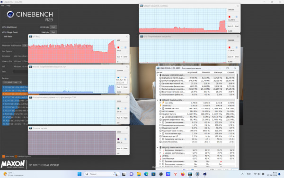This screenshot has height=178, width=284.
Task: Collapse the ASUS ROG system sensor group
Action: click(158, 75)
